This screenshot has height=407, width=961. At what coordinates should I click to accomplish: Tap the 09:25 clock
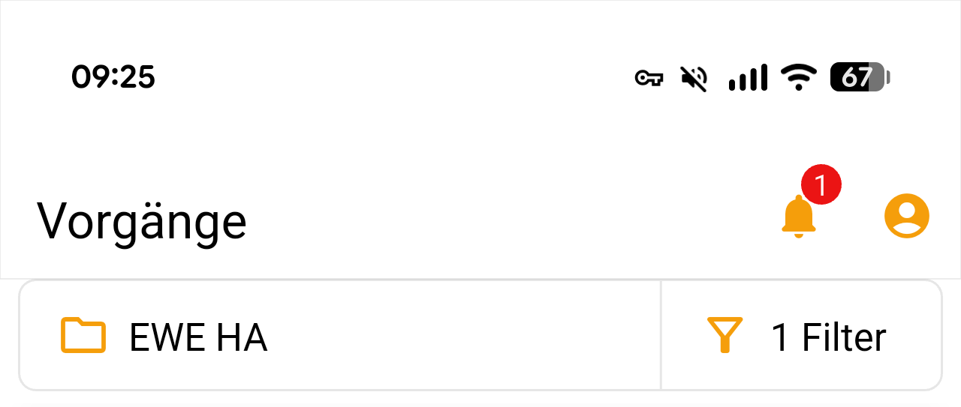point(113,76)
